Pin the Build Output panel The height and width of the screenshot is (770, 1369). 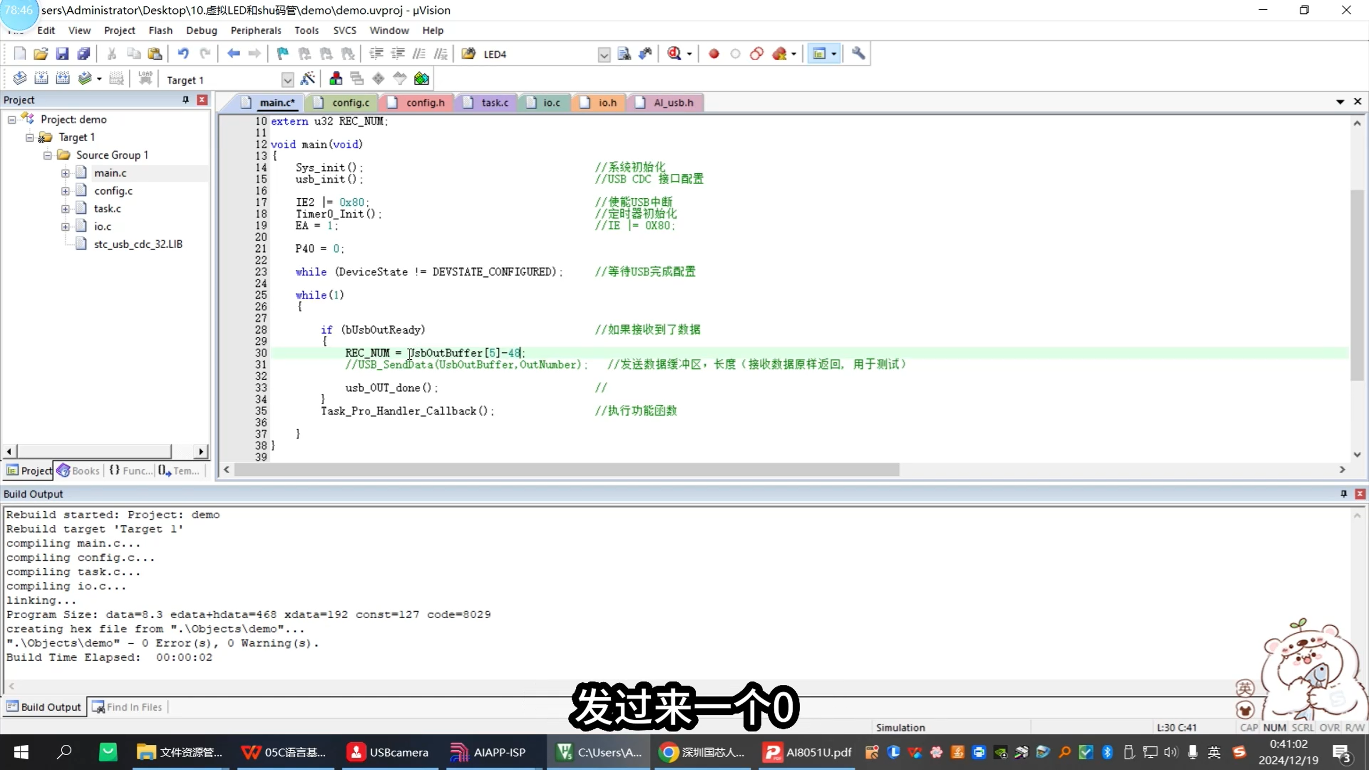pyautogui.click(x=1343, y=494)
